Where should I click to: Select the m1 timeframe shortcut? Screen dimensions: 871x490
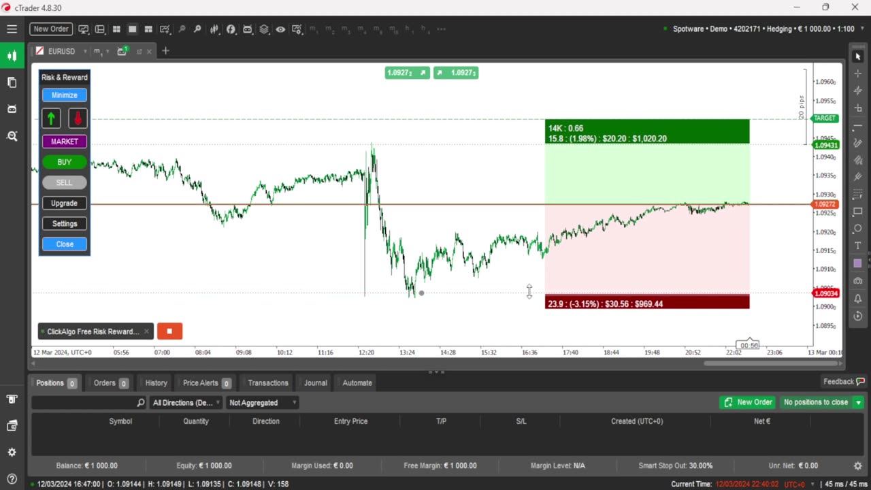click(x=314, y=29)
